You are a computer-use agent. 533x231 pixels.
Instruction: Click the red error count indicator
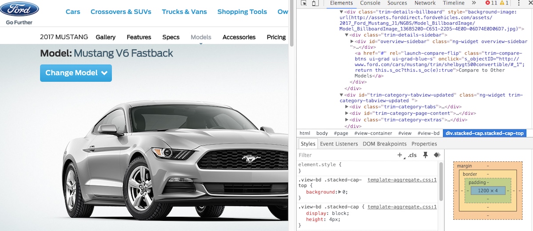(x=492, y=3)
